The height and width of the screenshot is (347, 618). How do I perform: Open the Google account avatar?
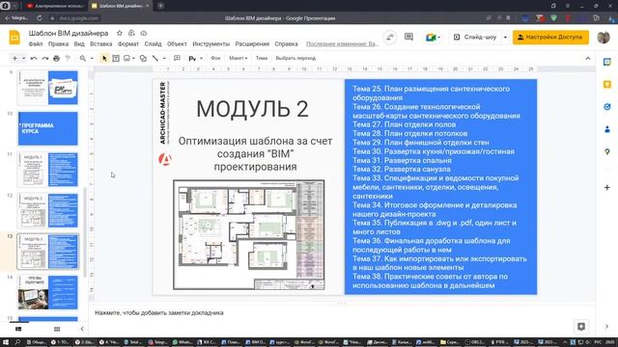click(x=603, y=37)
